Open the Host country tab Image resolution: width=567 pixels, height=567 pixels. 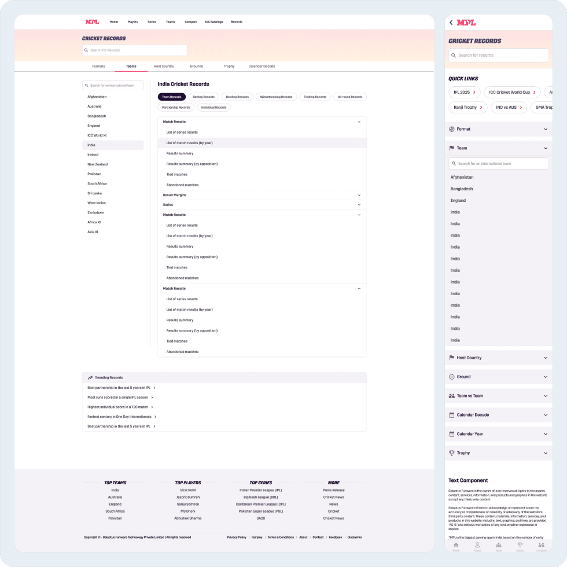164,67
